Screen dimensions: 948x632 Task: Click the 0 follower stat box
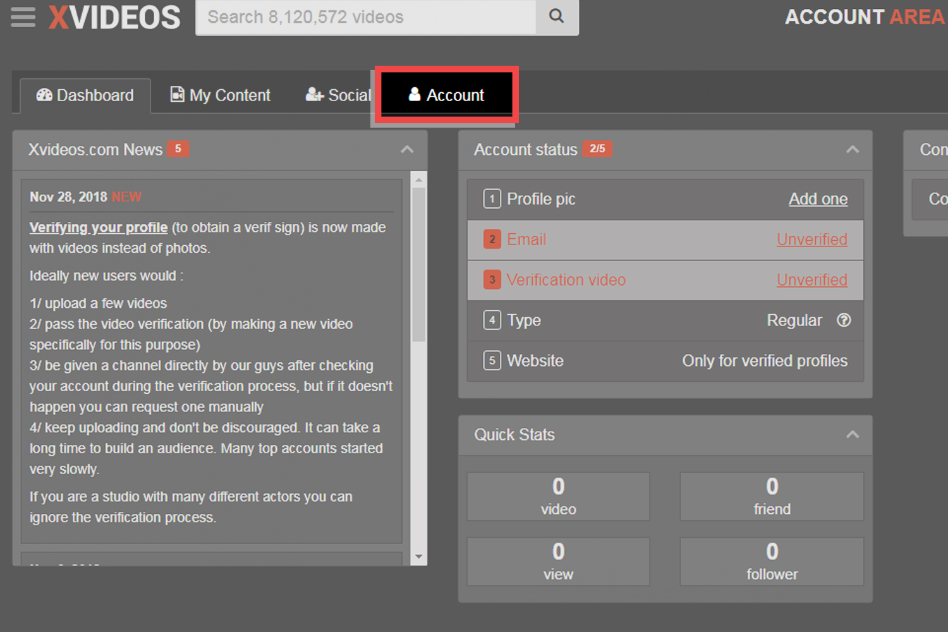[772, 562]
